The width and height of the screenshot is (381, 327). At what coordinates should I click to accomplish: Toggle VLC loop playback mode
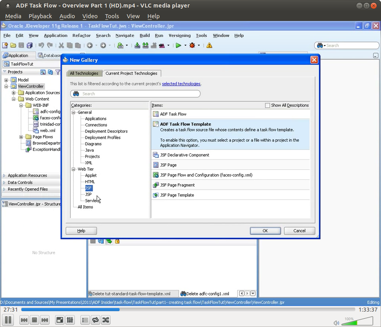95,320
